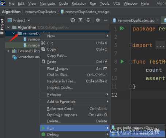
Task: Choose Reformat Code entry
Action: [75, 109]
